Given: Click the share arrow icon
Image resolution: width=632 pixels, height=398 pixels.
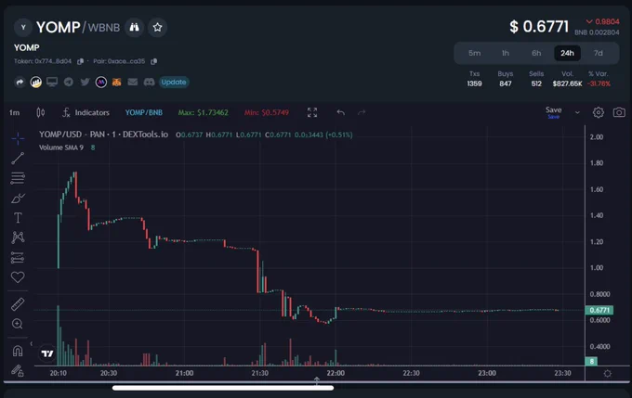Looking at the screenshot, I should coord(20,82).
